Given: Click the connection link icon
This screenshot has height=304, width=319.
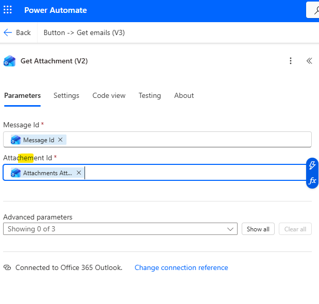Looking at the screenshot, I should coord(7,267).
